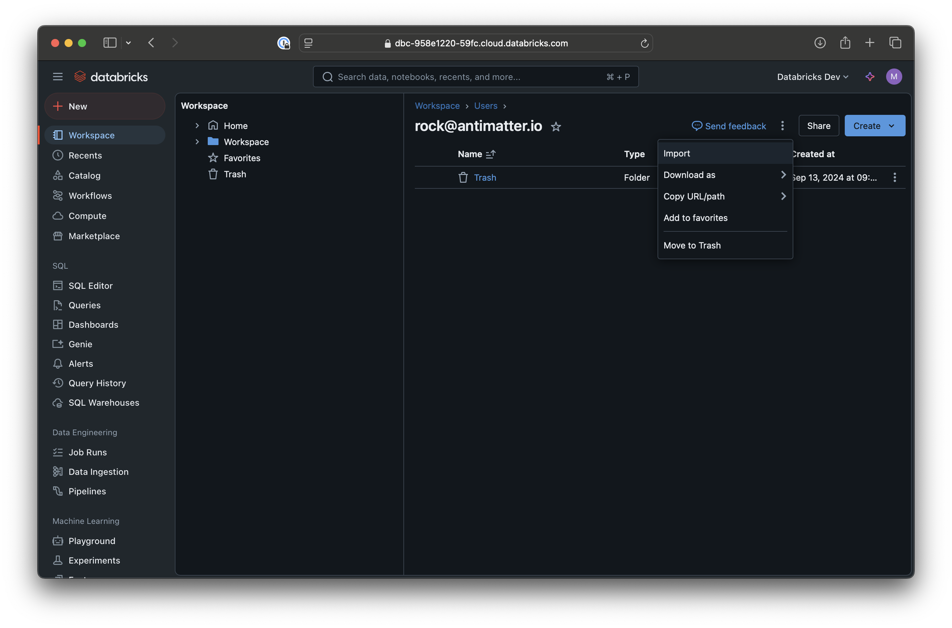952x628 pixels.
Task: Click the Created at column header
Action: [812, 154]
